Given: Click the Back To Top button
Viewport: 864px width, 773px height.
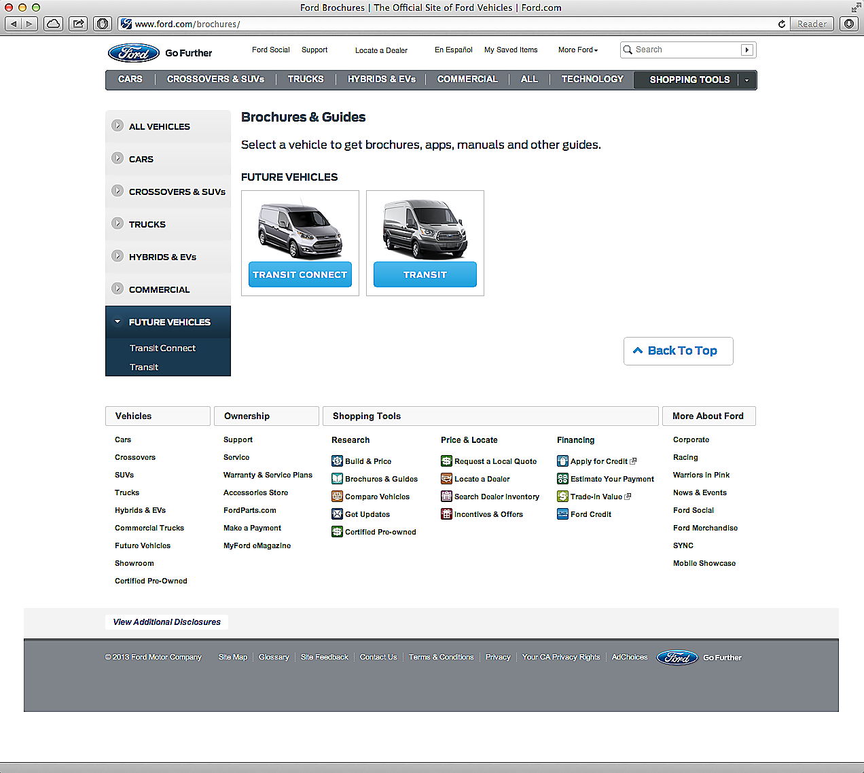Looking at the screenshot, I should tap(678, 350).
